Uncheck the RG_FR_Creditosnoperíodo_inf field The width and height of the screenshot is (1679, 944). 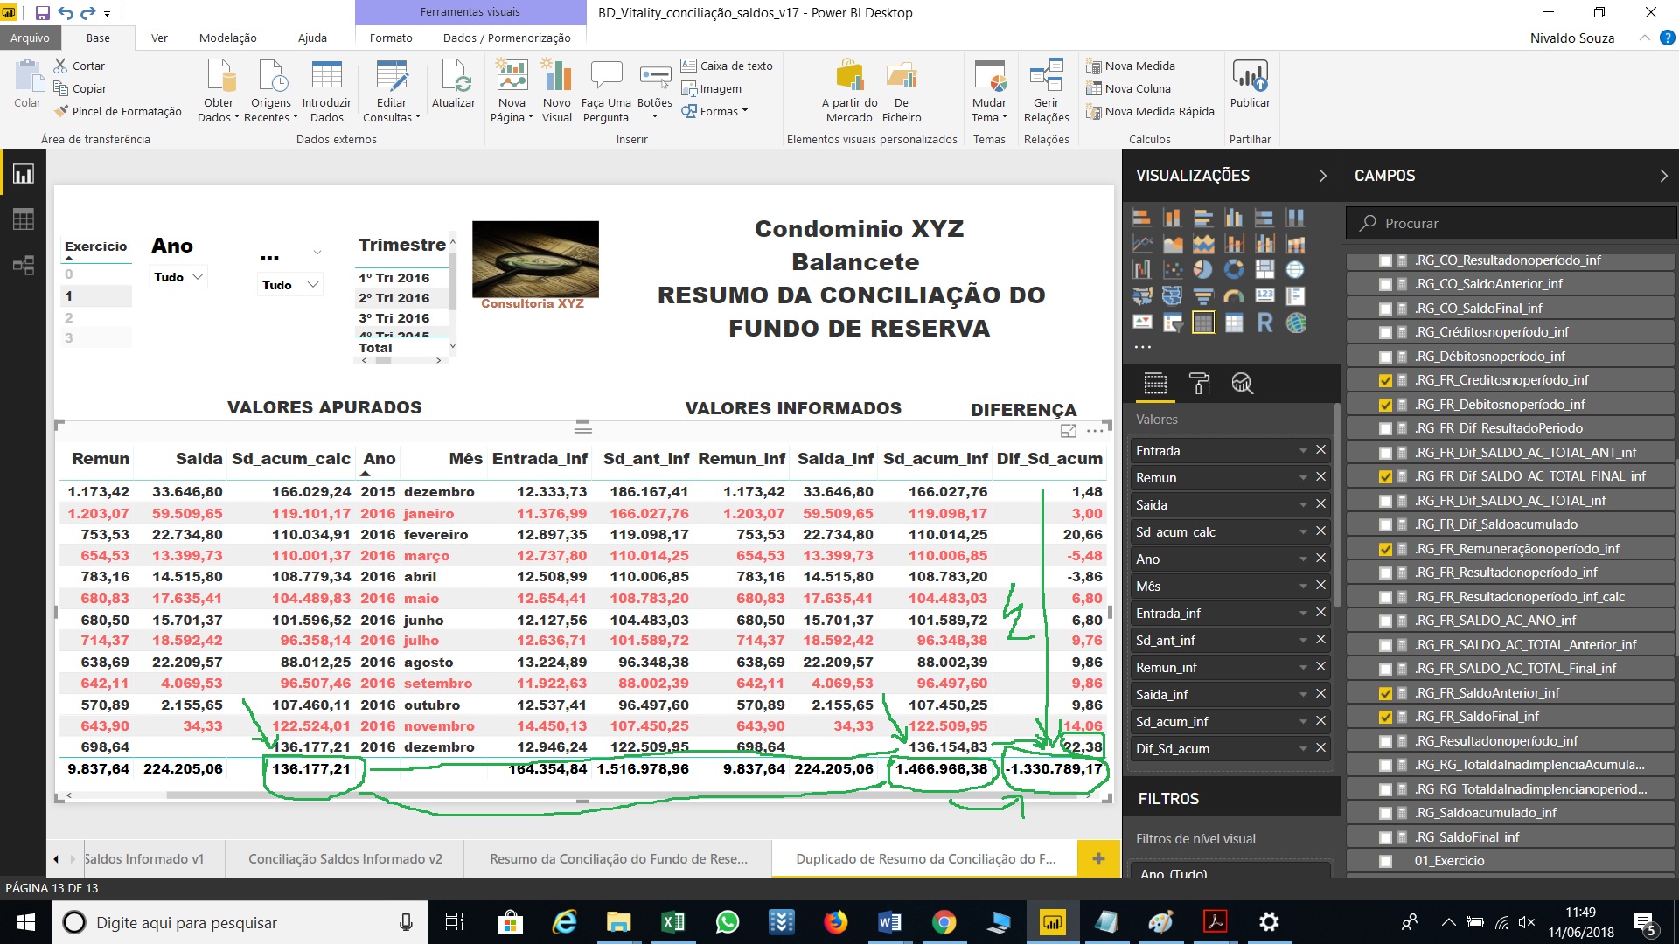1385,380
